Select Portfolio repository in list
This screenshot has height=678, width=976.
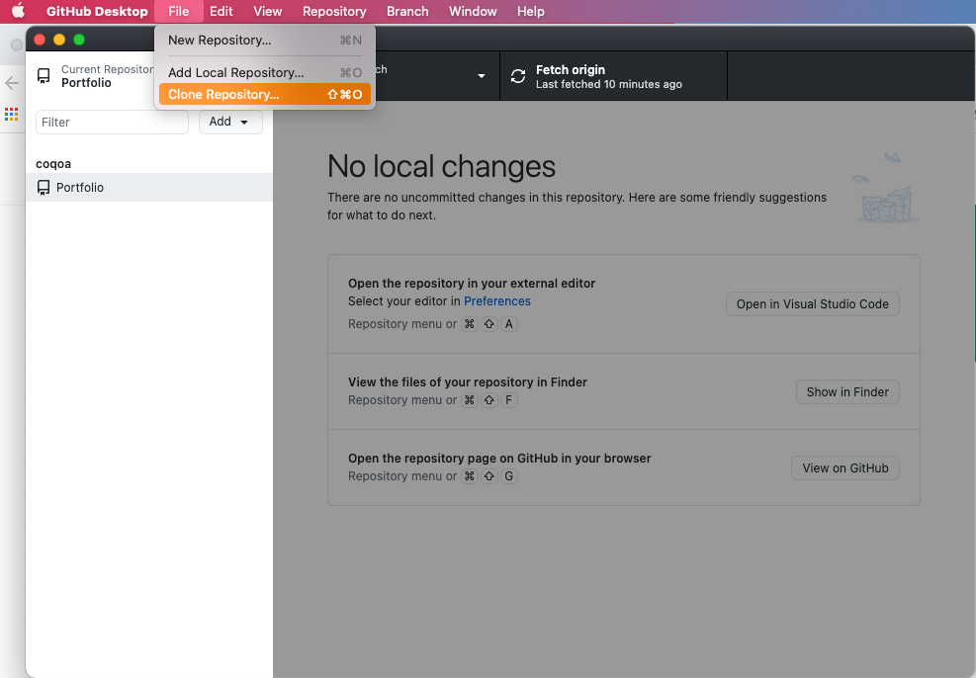(149, 187)
